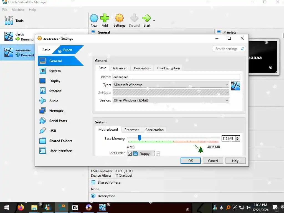This screenshot has height=213, width=284.
Task: Open the Windows Start menu
Action: pyautogui.click(x=7, y=207)
